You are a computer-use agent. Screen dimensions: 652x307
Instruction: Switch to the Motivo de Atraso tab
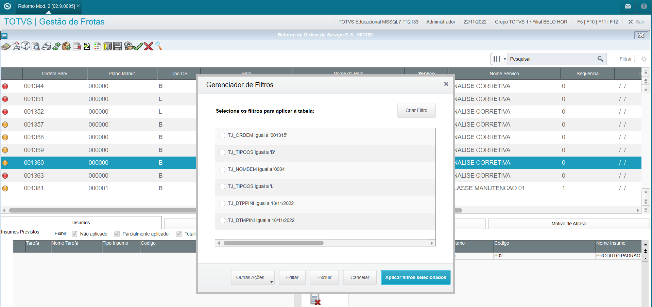tap(568, 224)
